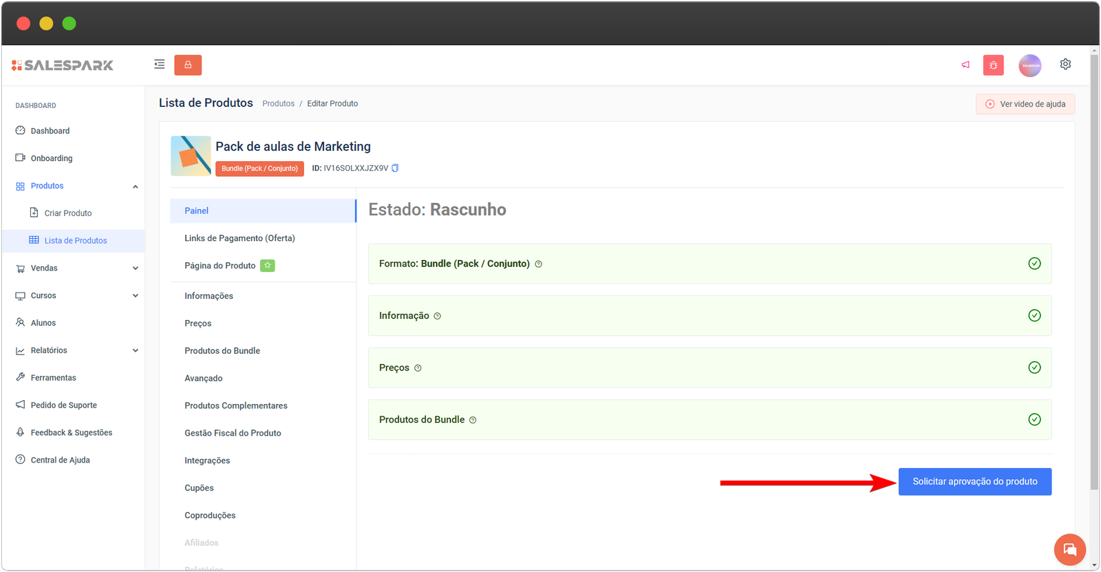The height and width of the screenshot is (572, 1101).
Task: Collapse the Produtos sidebar section
Action: [135, 187]
